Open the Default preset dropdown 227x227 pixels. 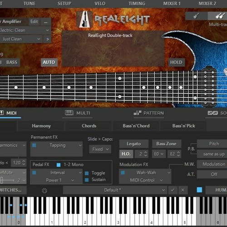point(115,190)
